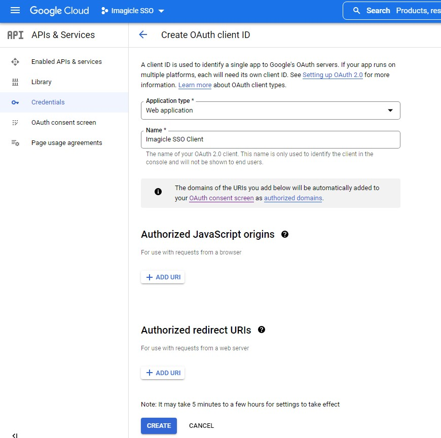Click into the Name input field
Image resolution: width=441 pixels, height=438 pixels.
coord(271,139)
